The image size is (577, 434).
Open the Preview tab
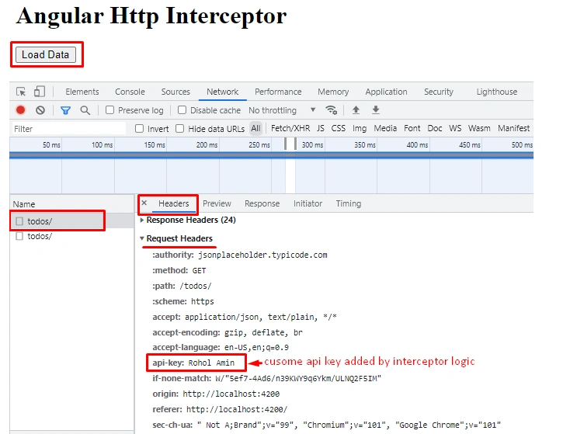coord(217,203)
